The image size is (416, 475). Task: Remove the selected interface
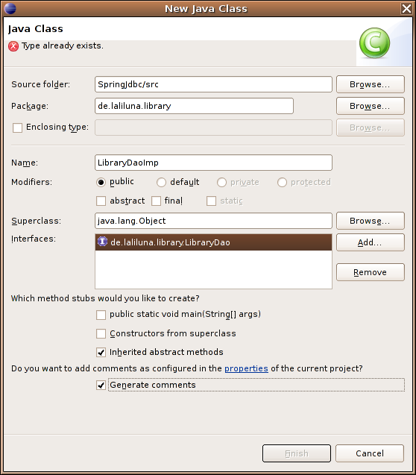click(x=371, y=272)
